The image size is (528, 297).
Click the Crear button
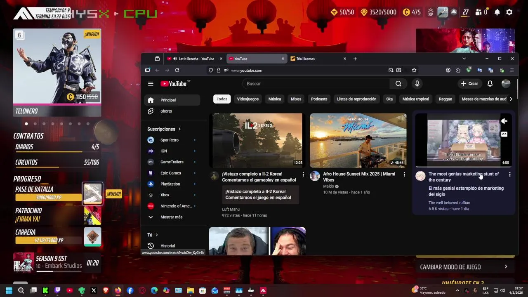point(469,84)
